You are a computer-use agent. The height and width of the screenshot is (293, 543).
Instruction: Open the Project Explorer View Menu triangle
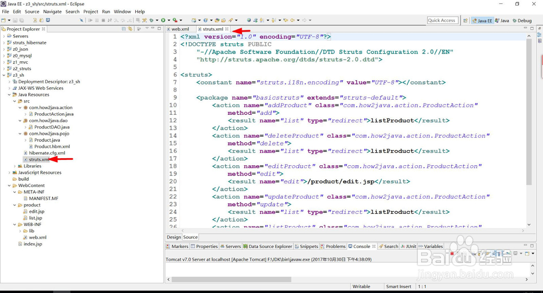(147, 28)
